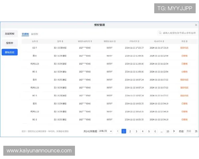Go to page 6
Screen dimensions: 199x159
155,131
